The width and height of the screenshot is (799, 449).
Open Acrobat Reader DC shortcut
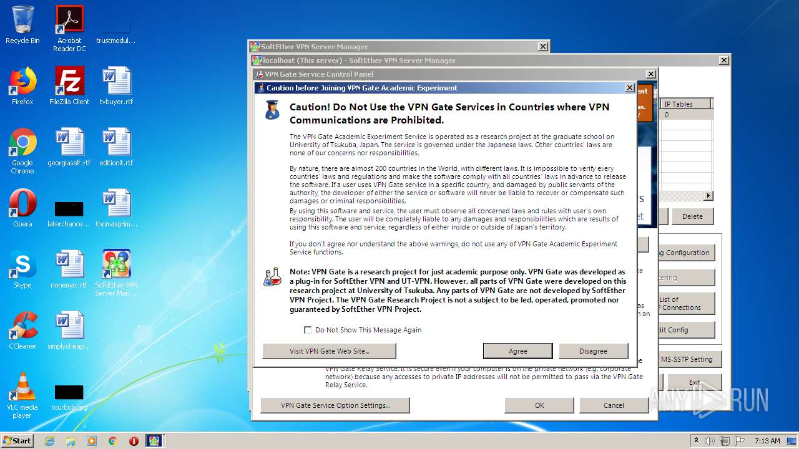(69, 29)
